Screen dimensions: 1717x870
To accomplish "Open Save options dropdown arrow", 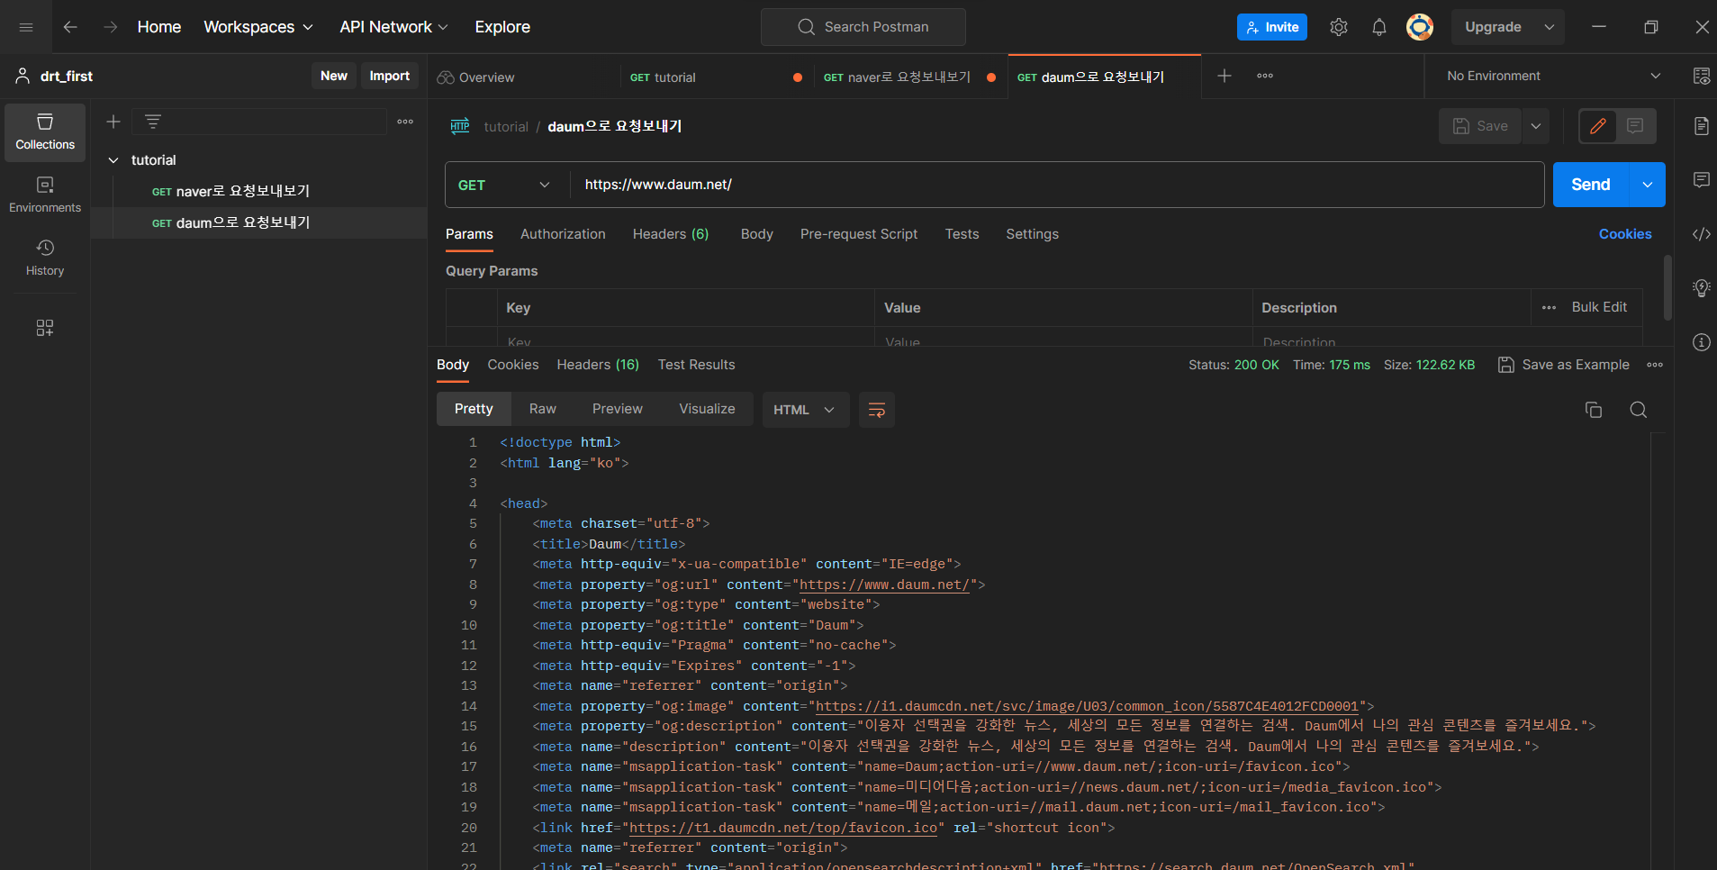I will pyautogui.click(x=1536, y=126).
